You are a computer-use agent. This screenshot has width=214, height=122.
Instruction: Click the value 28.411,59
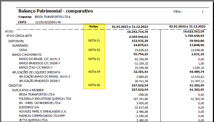(141, 81)
